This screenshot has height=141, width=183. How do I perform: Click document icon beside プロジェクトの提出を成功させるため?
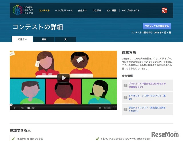click(126, 86)
